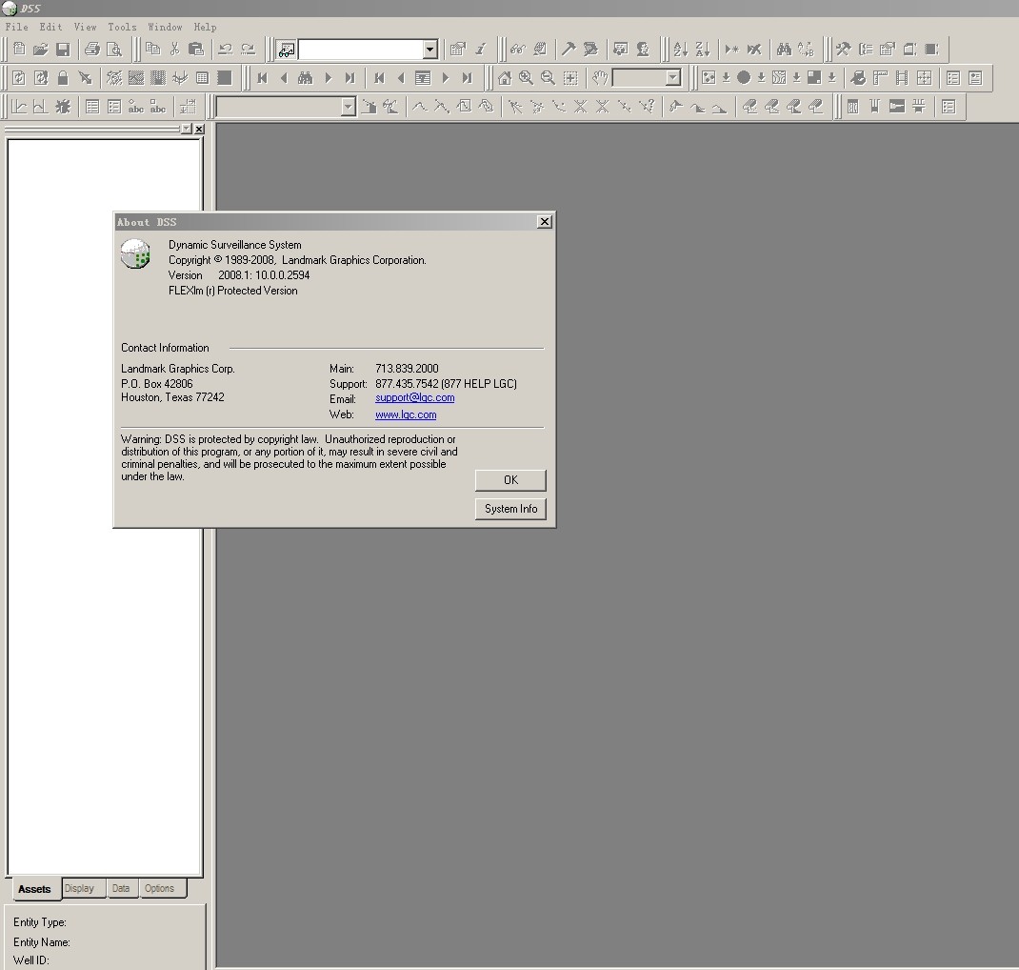Click the left panel dropdown arrow
Image resolution: width=1019 pixels, height=970 pixels.
[x=187, y=129]
